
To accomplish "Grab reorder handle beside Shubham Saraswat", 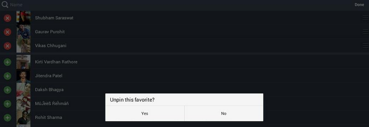I will (365, 18).
